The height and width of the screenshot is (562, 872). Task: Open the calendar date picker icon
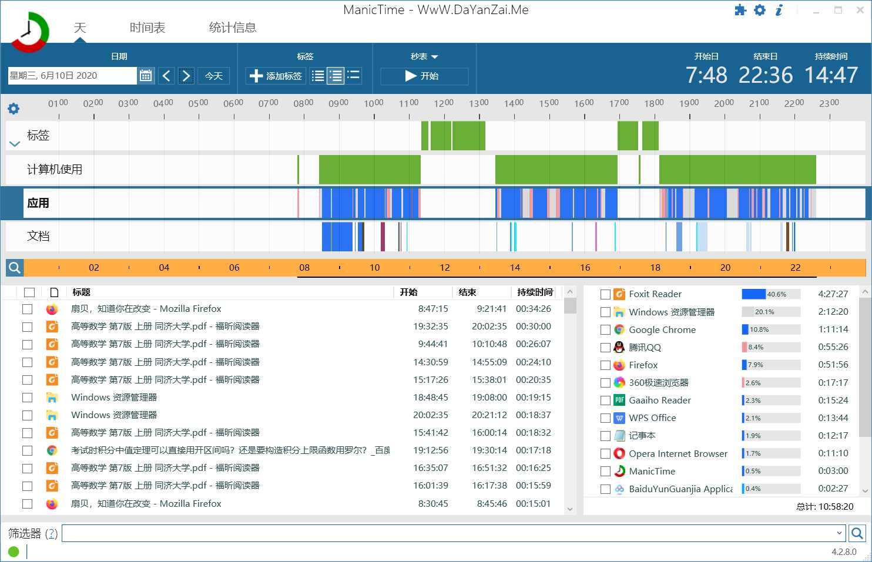pyautogui.click(x=146, y=76)
